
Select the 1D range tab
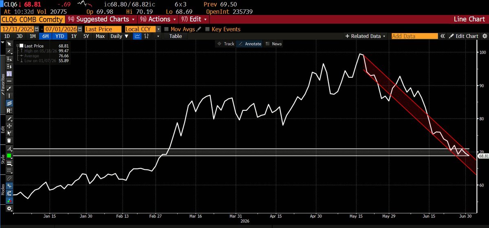pos(7,36)
